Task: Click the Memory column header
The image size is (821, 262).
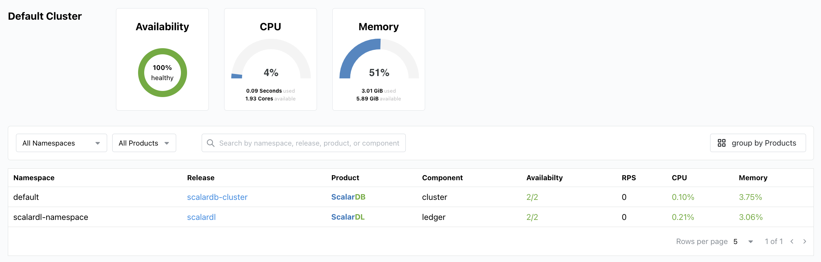Action: (753, 178)
